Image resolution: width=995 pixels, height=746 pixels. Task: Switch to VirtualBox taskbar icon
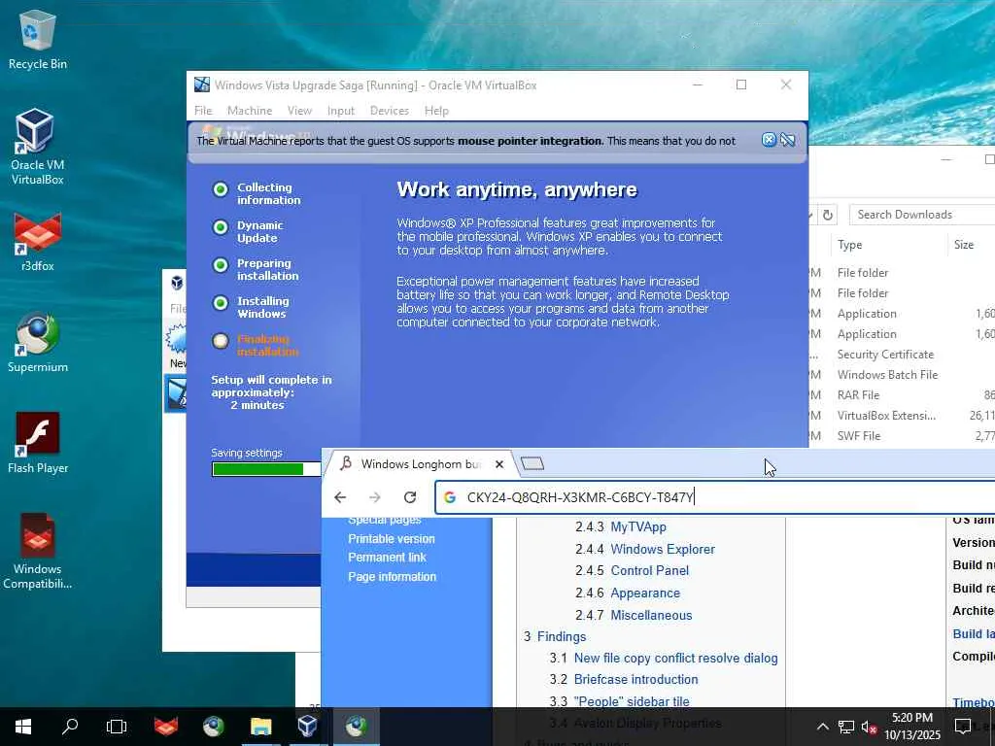coord(308,727)
